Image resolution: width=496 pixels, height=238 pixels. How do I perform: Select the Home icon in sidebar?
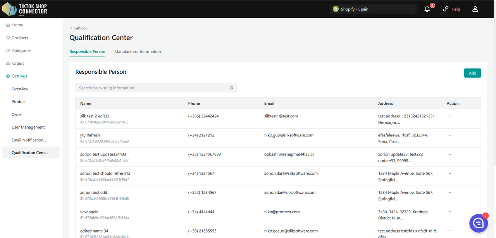click(7, 25)
